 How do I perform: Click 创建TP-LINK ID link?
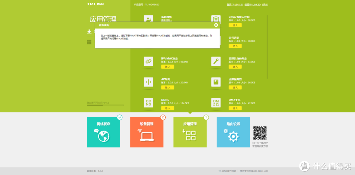click(x=253, y=5)
